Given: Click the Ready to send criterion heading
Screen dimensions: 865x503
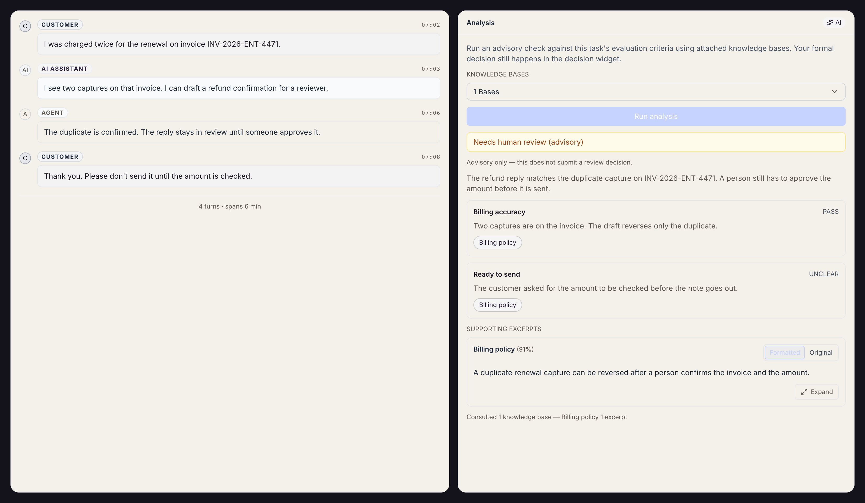Looking at the screenshot, I should 496,275.
